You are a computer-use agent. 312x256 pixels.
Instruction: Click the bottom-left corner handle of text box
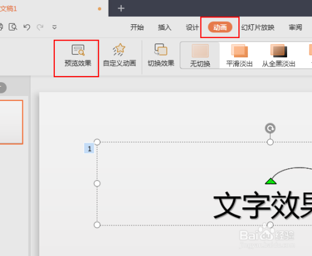(97, 225)
